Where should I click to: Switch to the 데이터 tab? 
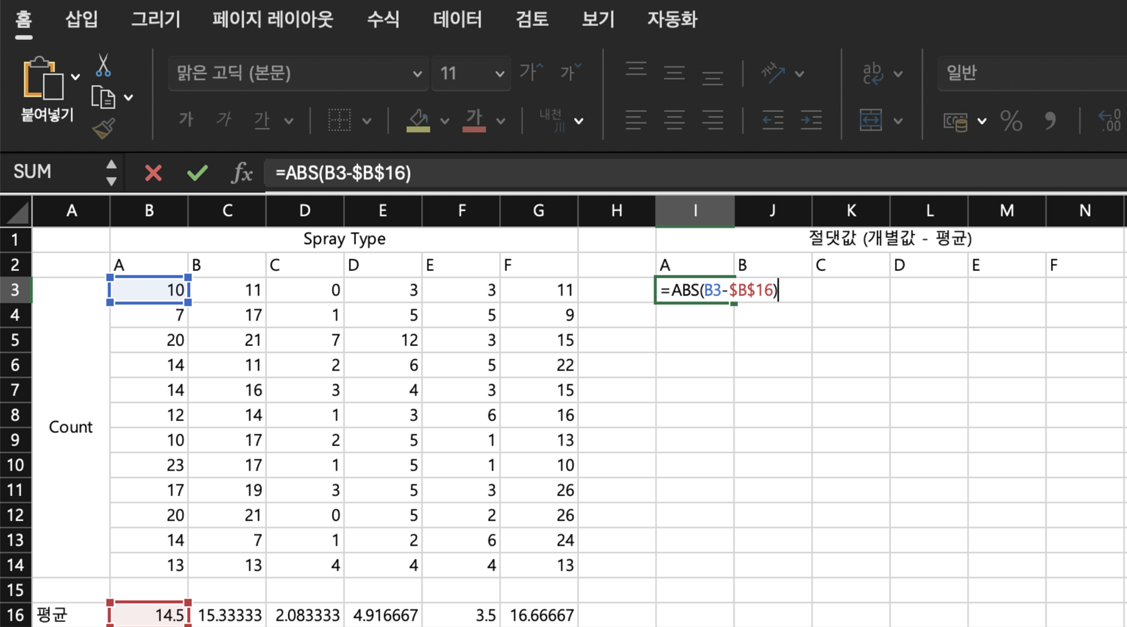[x=457, y=19]
